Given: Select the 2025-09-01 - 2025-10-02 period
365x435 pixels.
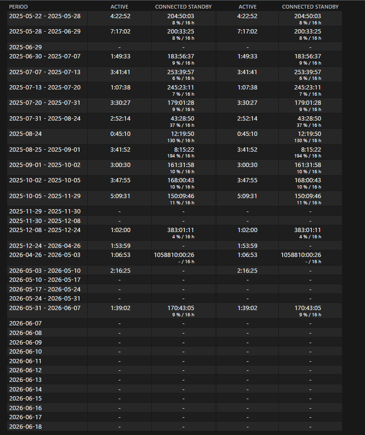Looking at the screenshot, I should pyautogui.click(x=45, y=165).
